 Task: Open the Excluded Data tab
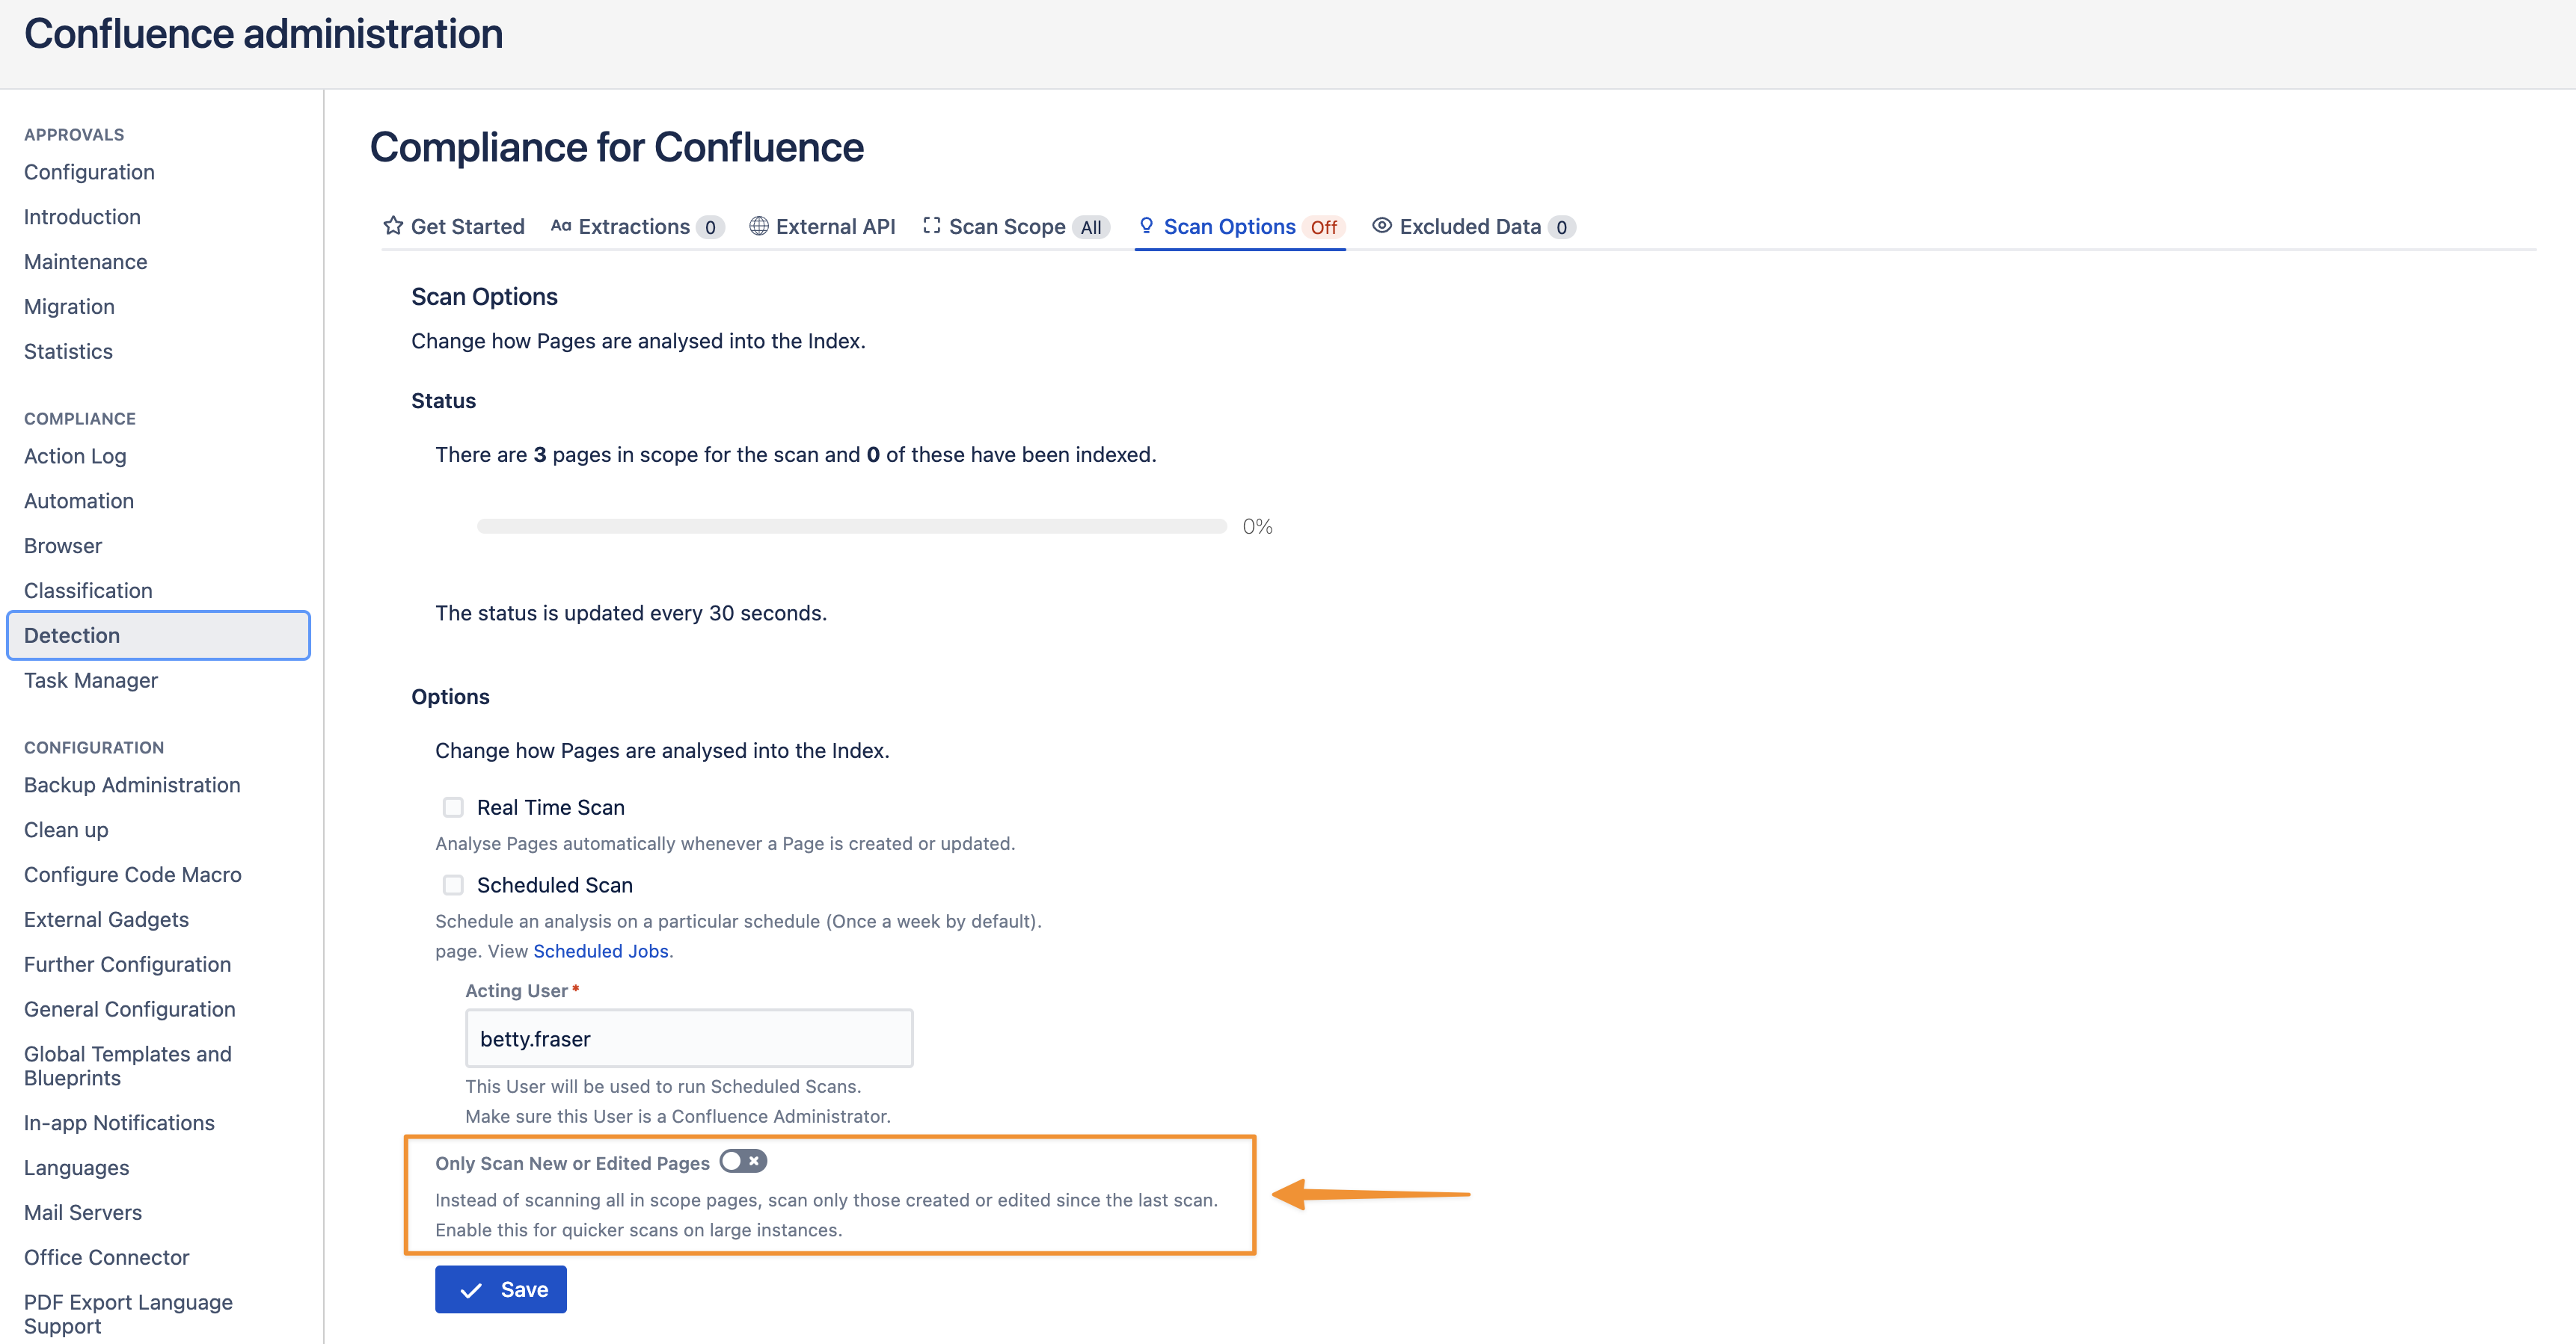coord(1470,226)
